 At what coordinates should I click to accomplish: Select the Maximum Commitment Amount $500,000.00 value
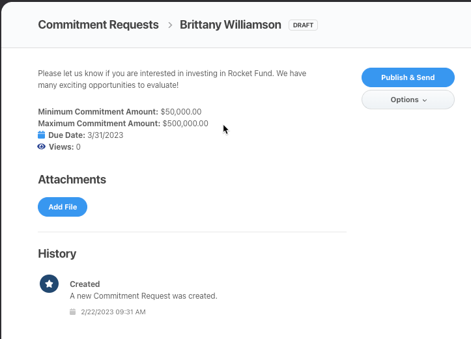tap(185, 124)
